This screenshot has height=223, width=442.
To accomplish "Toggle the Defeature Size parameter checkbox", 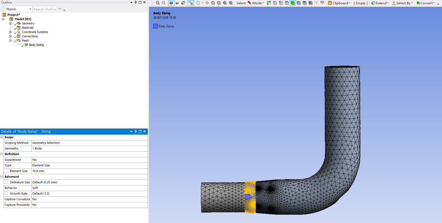I will click(6, 182).
